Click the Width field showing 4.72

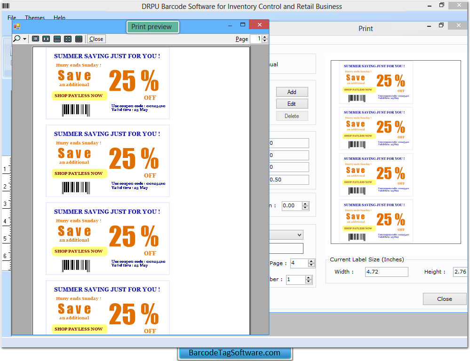tap(386, 272)
